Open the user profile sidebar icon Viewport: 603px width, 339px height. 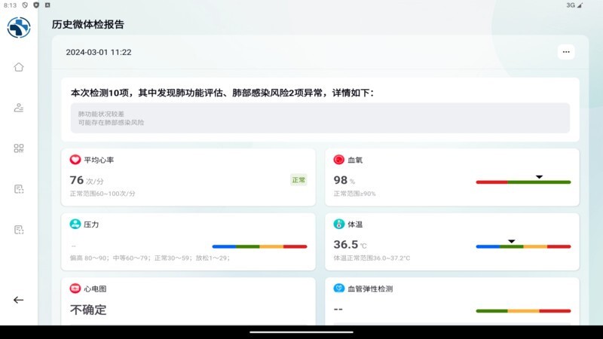point(19,107)
